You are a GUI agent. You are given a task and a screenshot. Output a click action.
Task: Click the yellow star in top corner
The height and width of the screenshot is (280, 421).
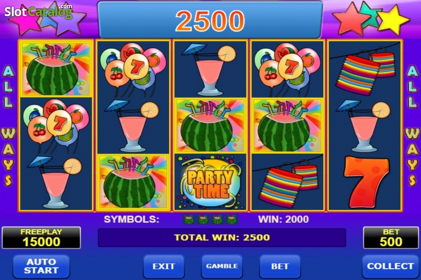tap(393, 20)
